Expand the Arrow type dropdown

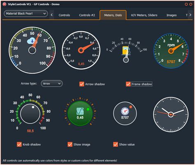pyautogui.click(x=52, y=84)
